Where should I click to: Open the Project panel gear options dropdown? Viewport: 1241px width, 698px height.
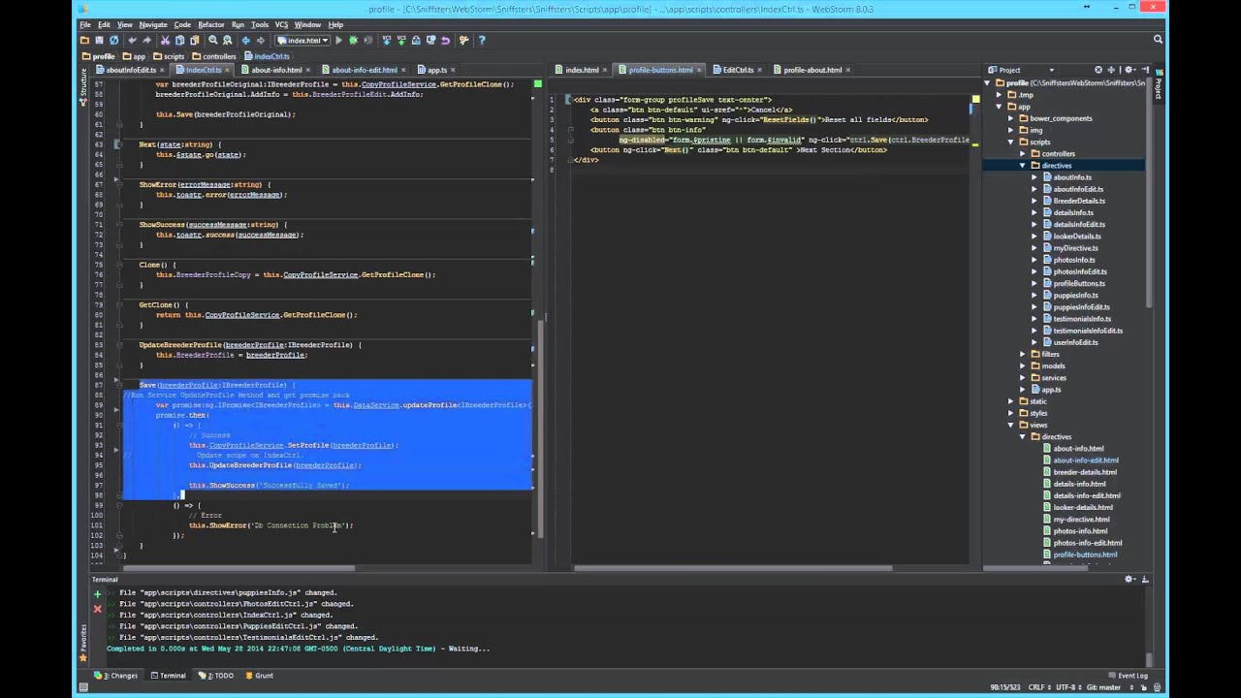[x=1130, y=70]
